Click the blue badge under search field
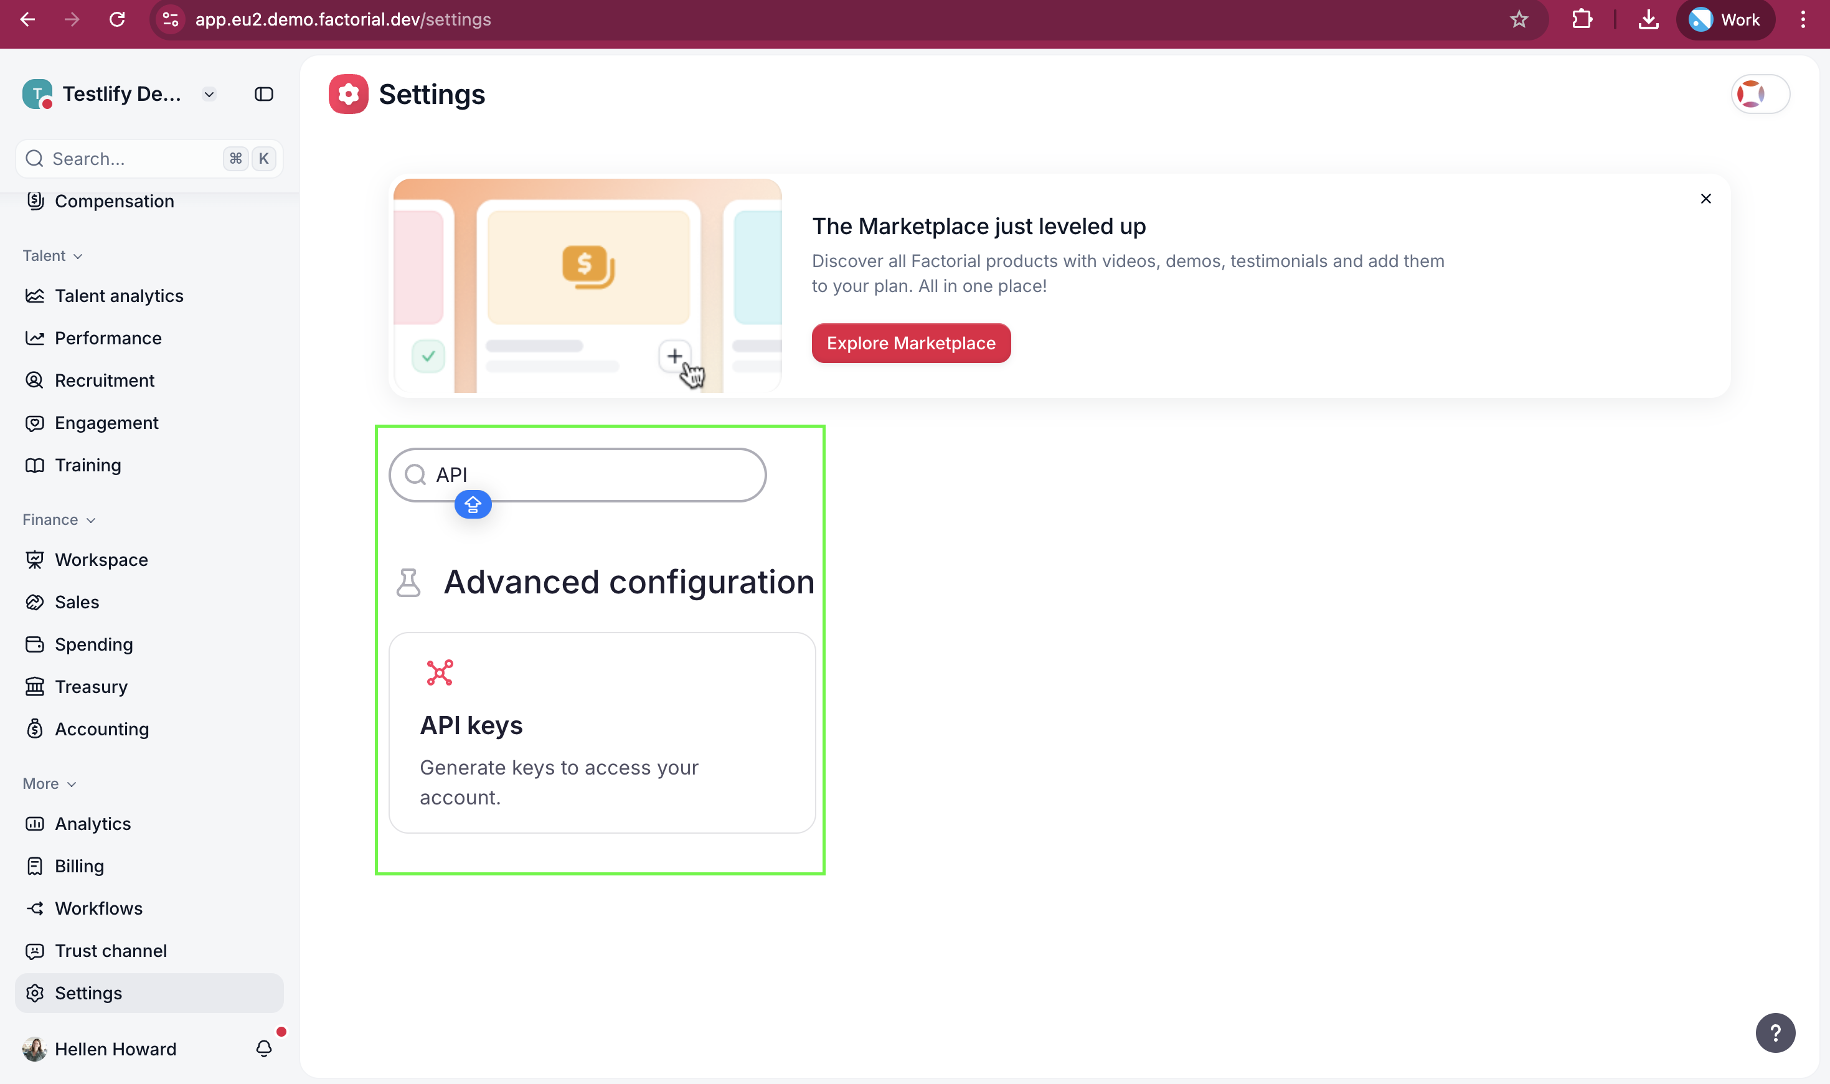 click(x=473, y=504)
